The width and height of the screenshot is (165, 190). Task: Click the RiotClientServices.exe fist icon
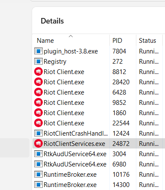(38, 143)
